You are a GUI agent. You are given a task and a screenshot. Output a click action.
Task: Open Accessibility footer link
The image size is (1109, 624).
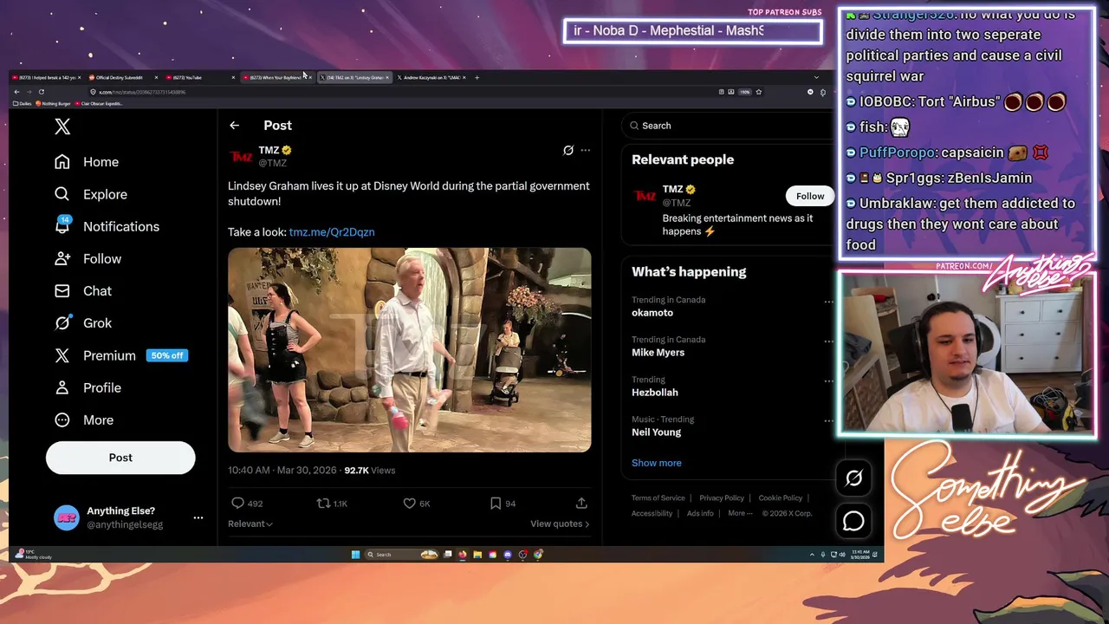[x=652, y=513]
